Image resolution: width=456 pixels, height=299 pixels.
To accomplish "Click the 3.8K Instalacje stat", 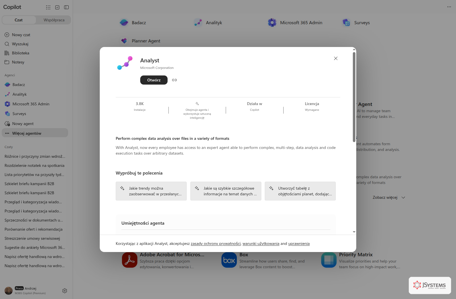I will [x=140, y=107].
